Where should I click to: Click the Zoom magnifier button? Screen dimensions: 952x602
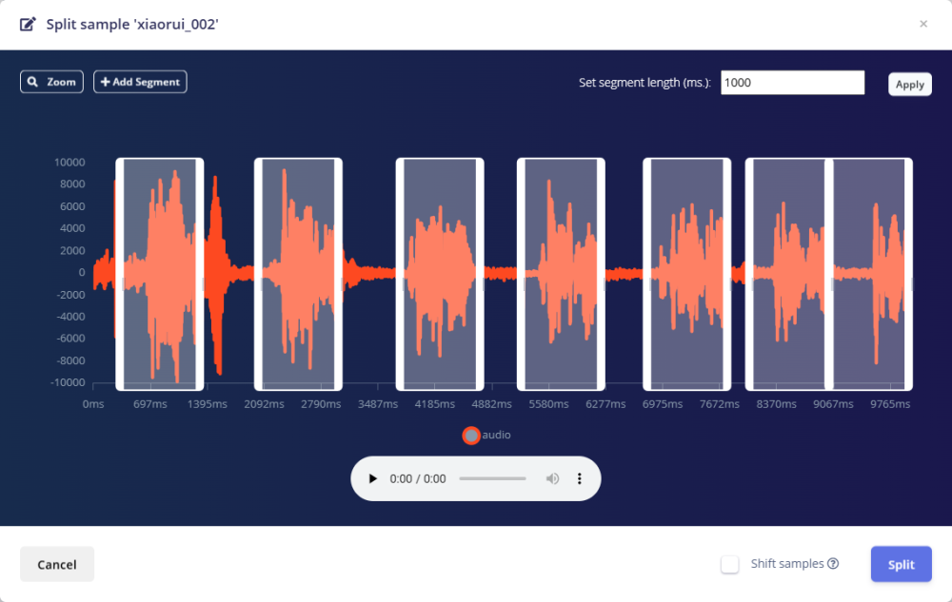tap(51, 82)
